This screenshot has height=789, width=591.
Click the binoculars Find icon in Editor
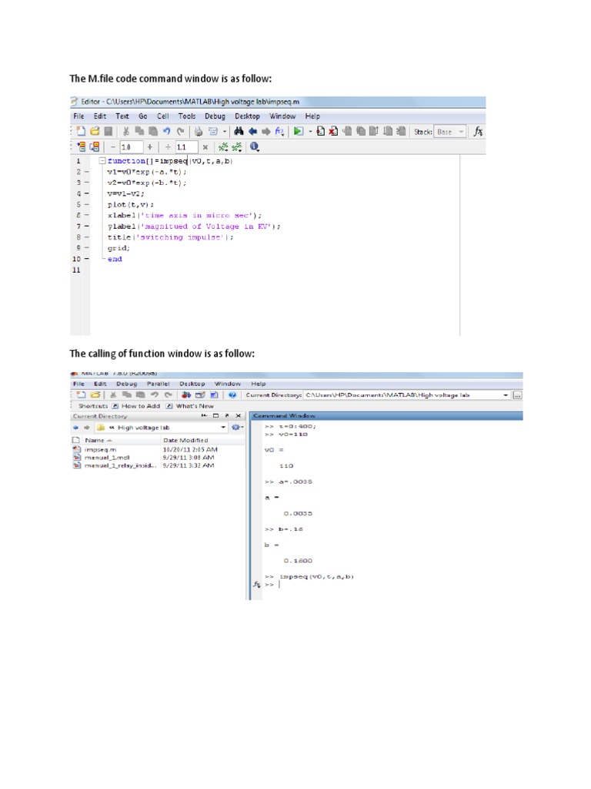[239, 131]
